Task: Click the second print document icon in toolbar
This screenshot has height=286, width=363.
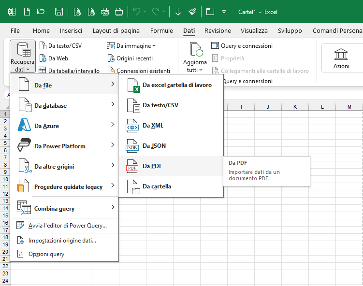Action: coord(91,12)
